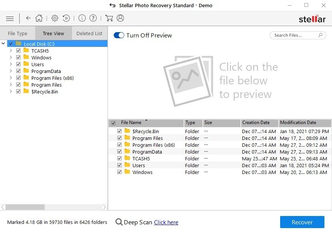Start Deep Scan via Click here link
Viewport: 332px width, 233px height.
pyautogui.click(x=166, y=222)
